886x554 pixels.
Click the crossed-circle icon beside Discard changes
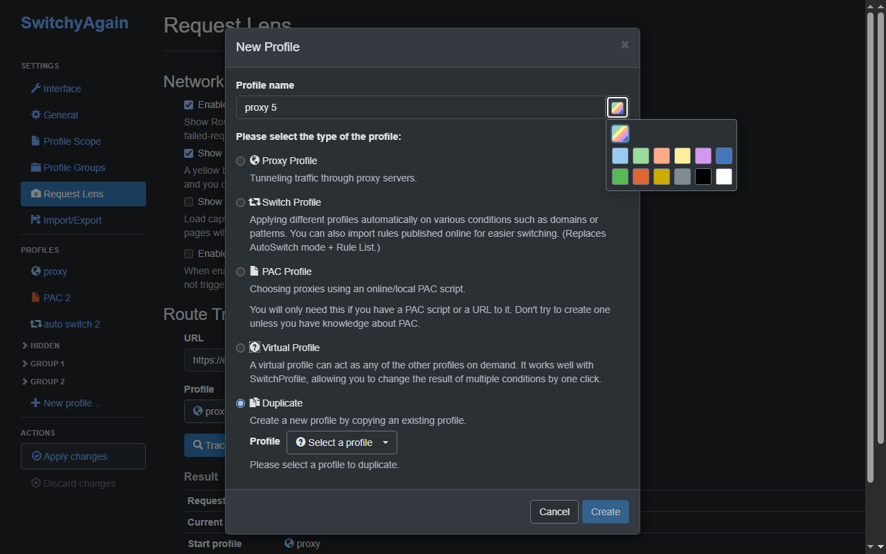coord(36,483)
